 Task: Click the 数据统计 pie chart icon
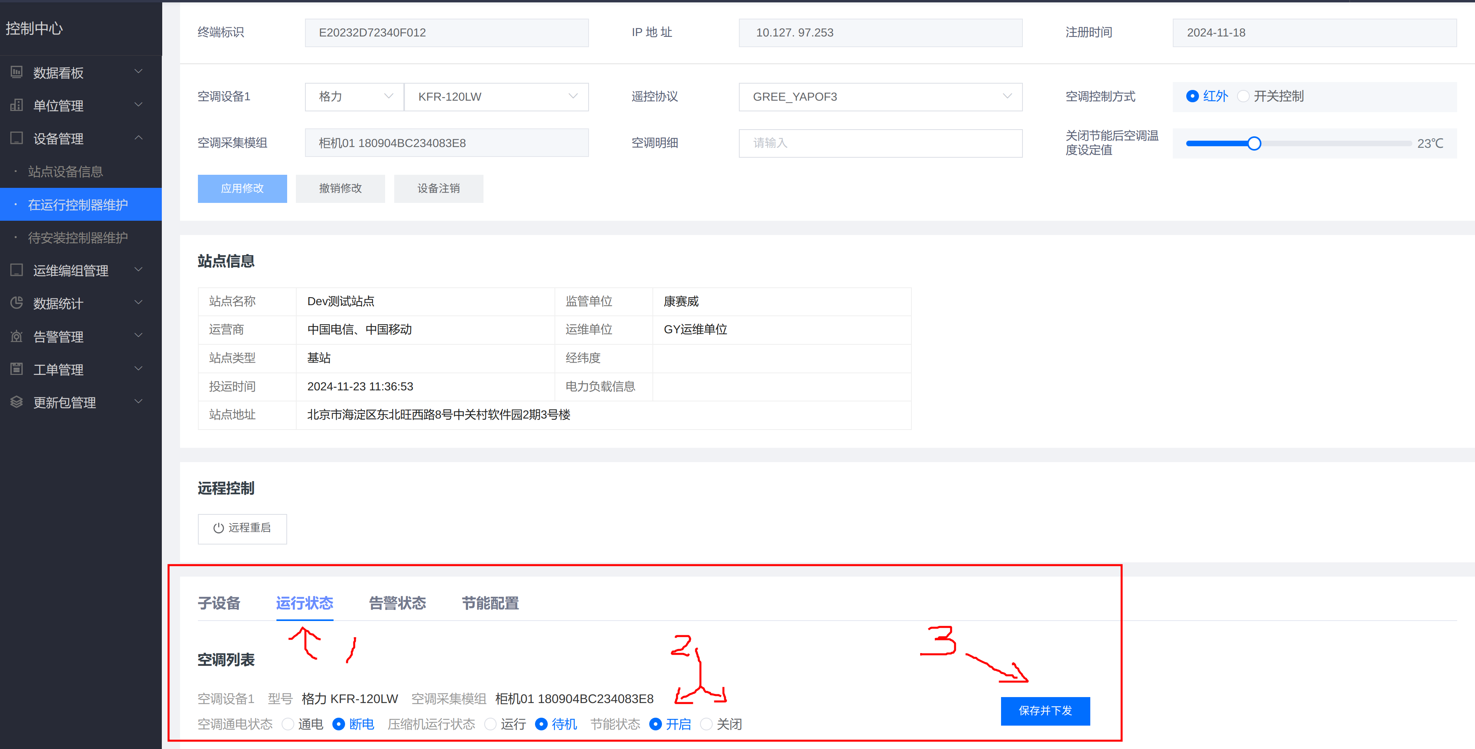point(17,303)
